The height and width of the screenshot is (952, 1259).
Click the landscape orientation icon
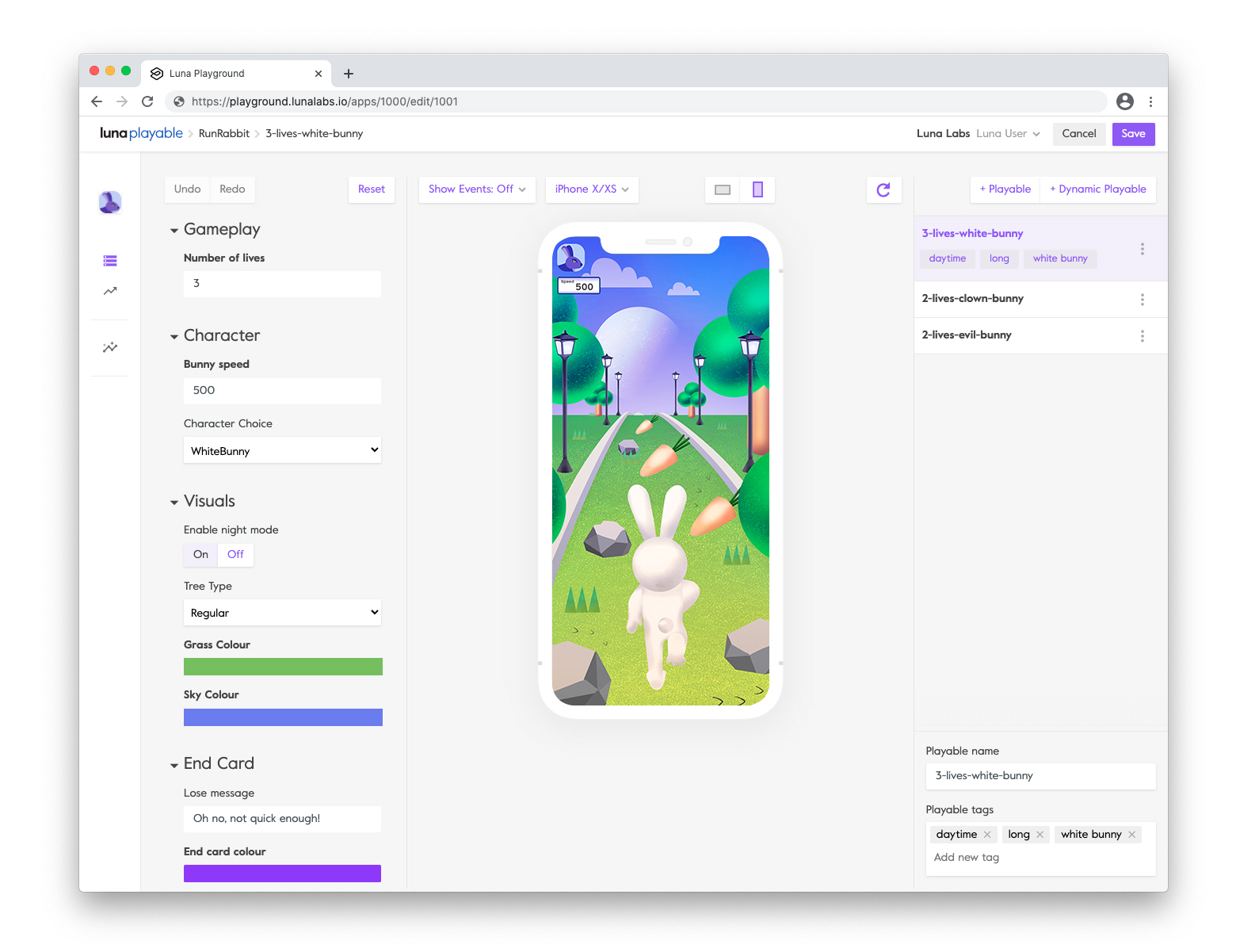[x=722, y=189]
